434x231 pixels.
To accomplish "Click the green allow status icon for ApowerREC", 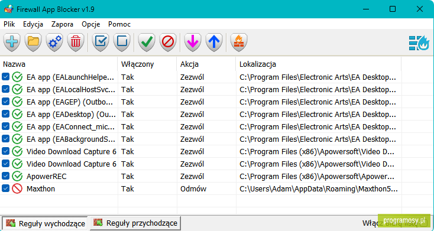I will (17, 176).
